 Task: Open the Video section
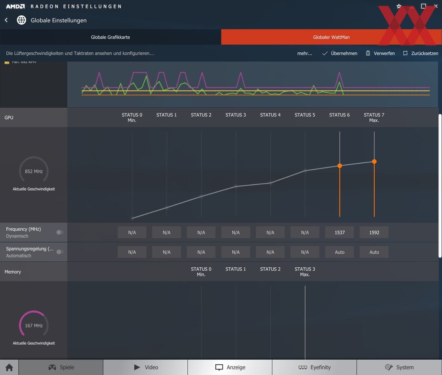coord(146,367)
